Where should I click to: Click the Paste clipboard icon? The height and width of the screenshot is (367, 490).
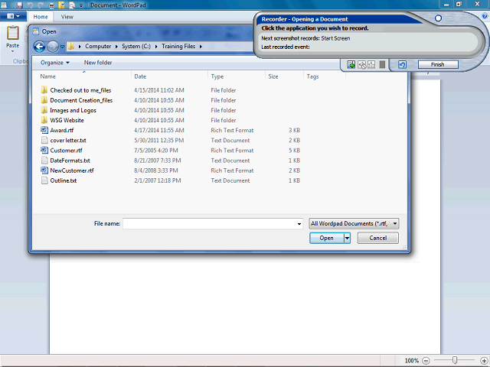pyautogui.click(x=13, y=33)
